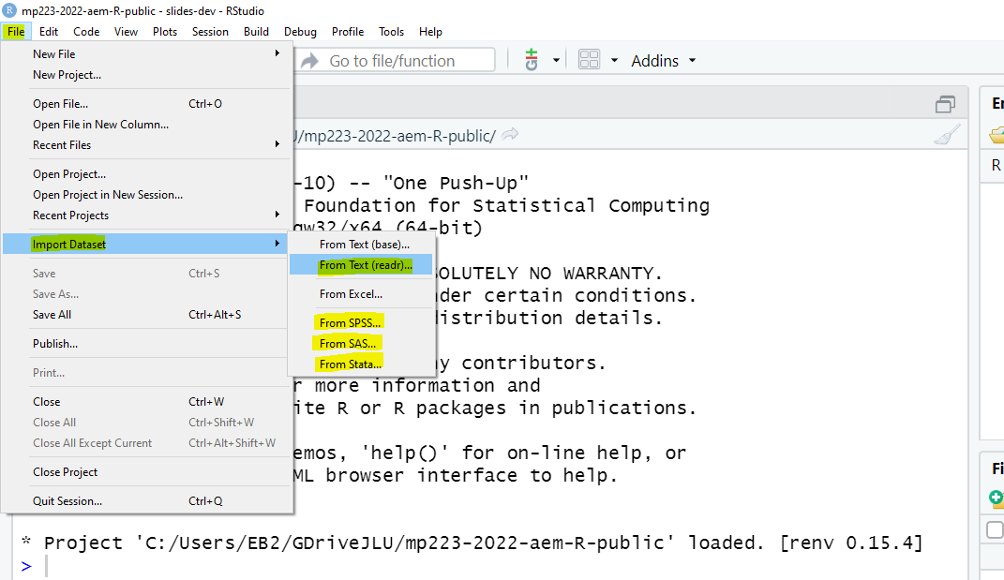
Task: Maximize the console pane using restore icon
Action: pos(946,104)
